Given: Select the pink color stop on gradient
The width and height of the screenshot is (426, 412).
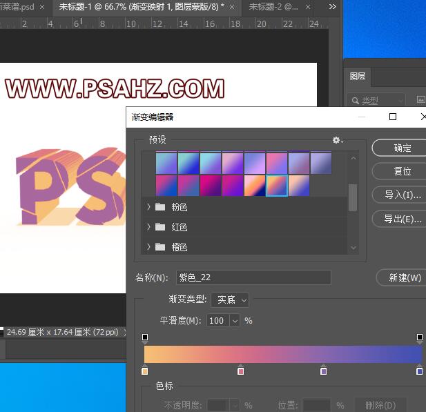Looking at the screenshot, I should coord(240,371).
